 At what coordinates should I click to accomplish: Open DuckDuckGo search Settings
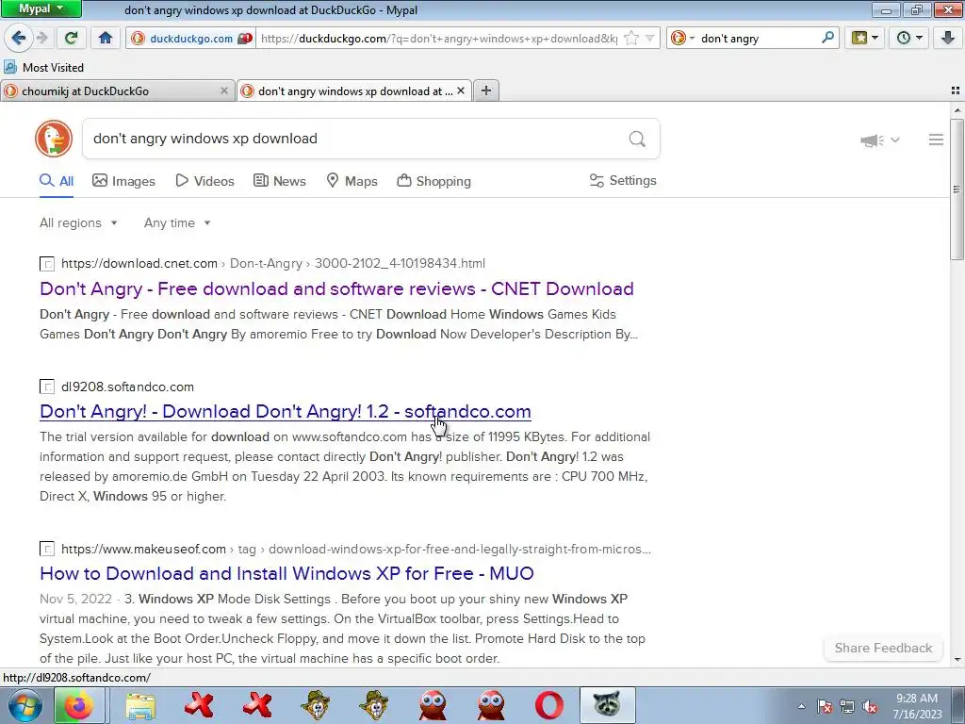[x=623, y=180]
